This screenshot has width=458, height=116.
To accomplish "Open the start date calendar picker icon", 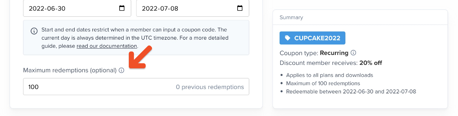I will (x=122, y=8).
